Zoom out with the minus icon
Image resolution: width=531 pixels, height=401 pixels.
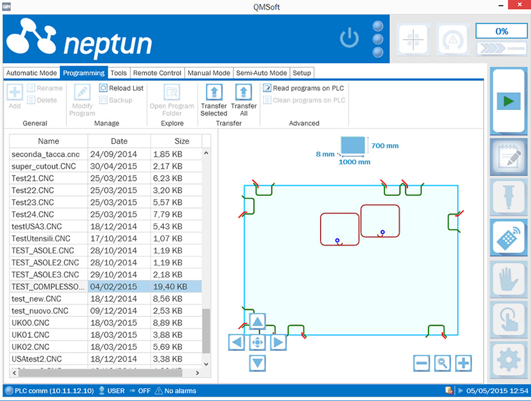pyautogui.click(x=421, y=363)
